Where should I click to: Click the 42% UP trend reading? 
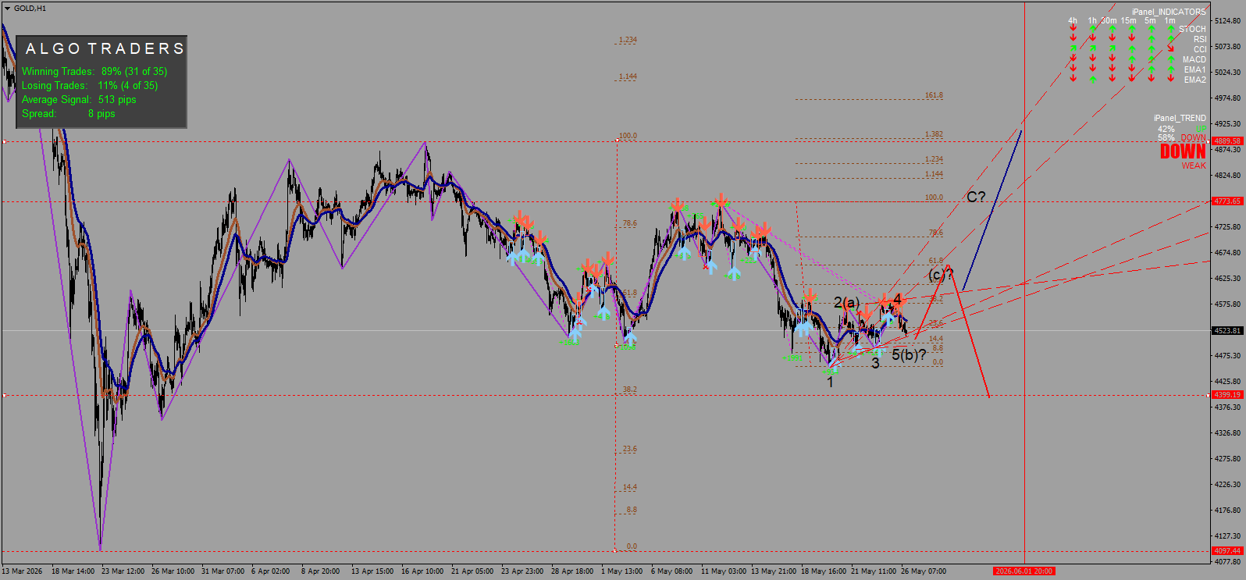tap(1182, 129)
